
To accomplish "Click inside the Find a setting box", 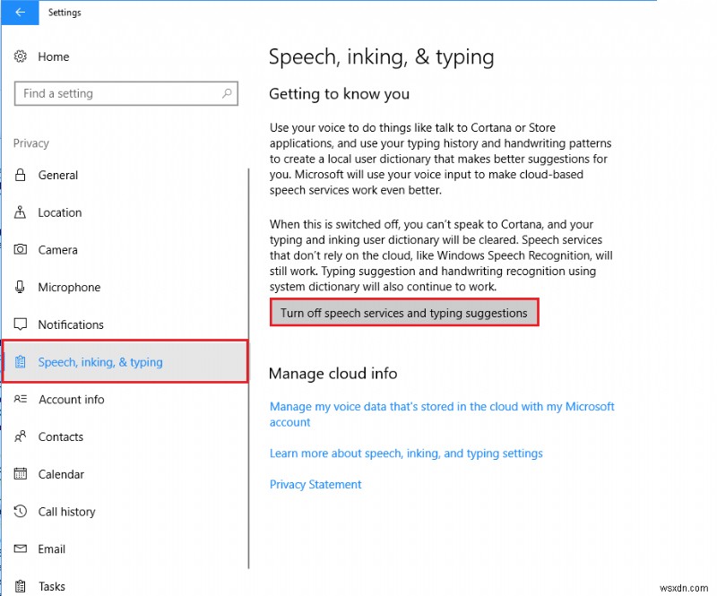I will [x=117, y=93].
